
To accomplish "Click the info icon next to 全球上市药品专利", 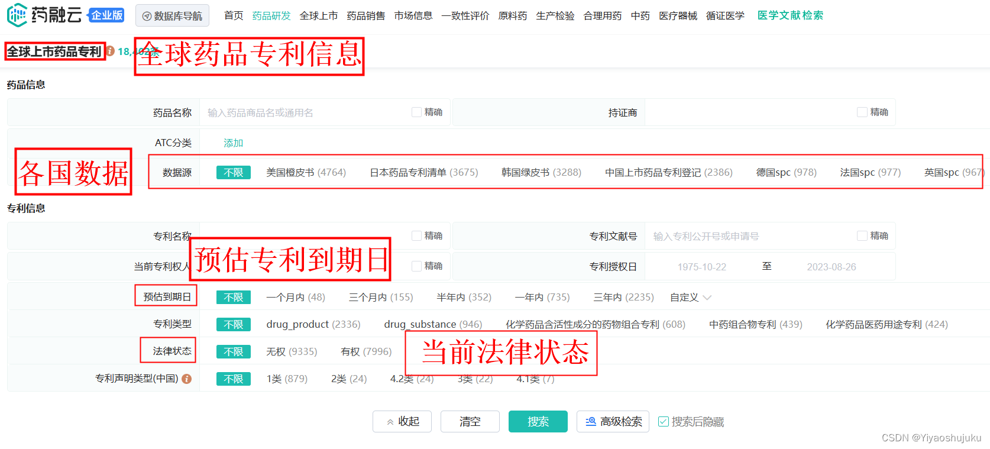I will [110, 51].
